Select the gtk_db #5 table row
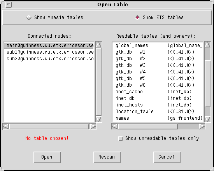The height and width of the screenshot is (171, 214). click(158, 79)
